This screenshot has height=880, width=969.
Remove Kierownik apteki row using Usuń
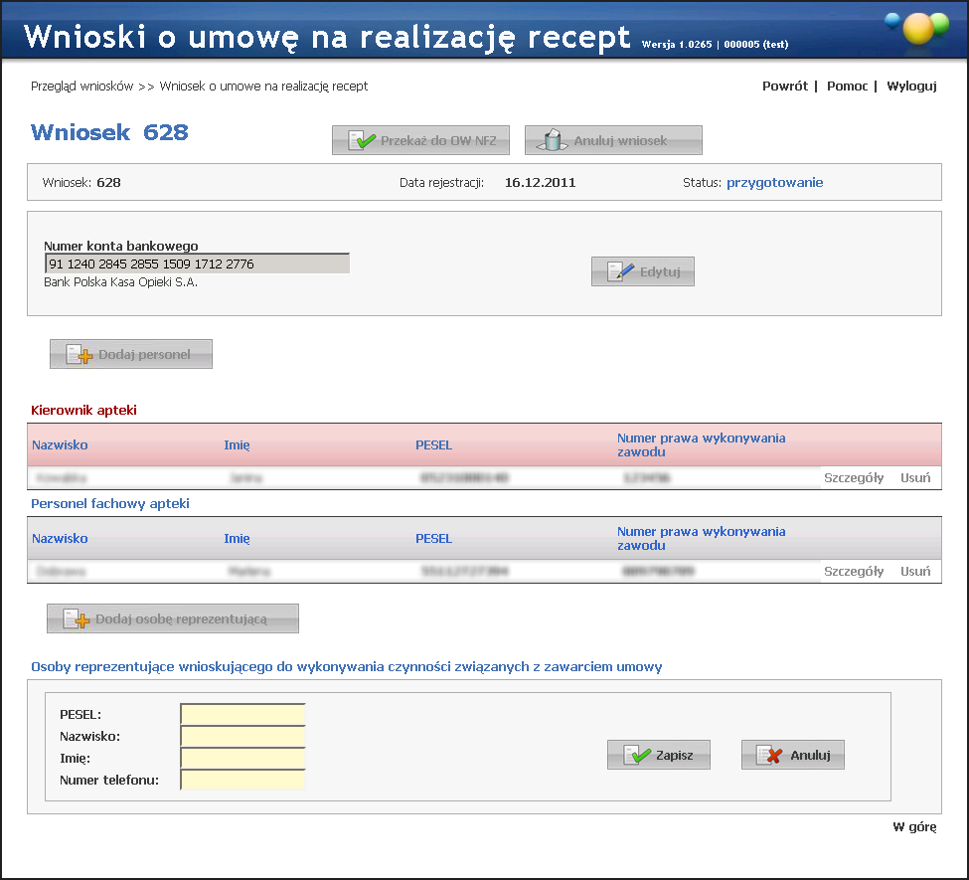[915, 478]
